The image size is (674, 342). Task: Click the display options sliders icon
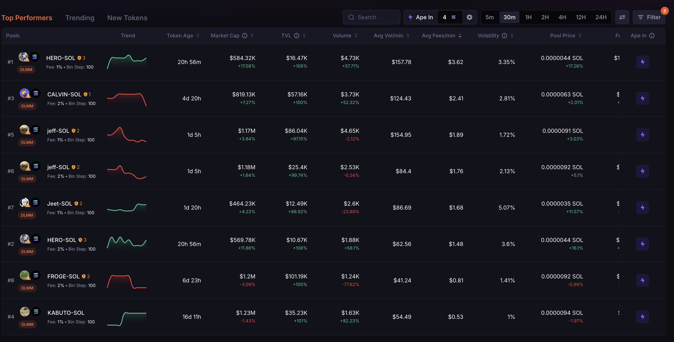coord(622,17)
